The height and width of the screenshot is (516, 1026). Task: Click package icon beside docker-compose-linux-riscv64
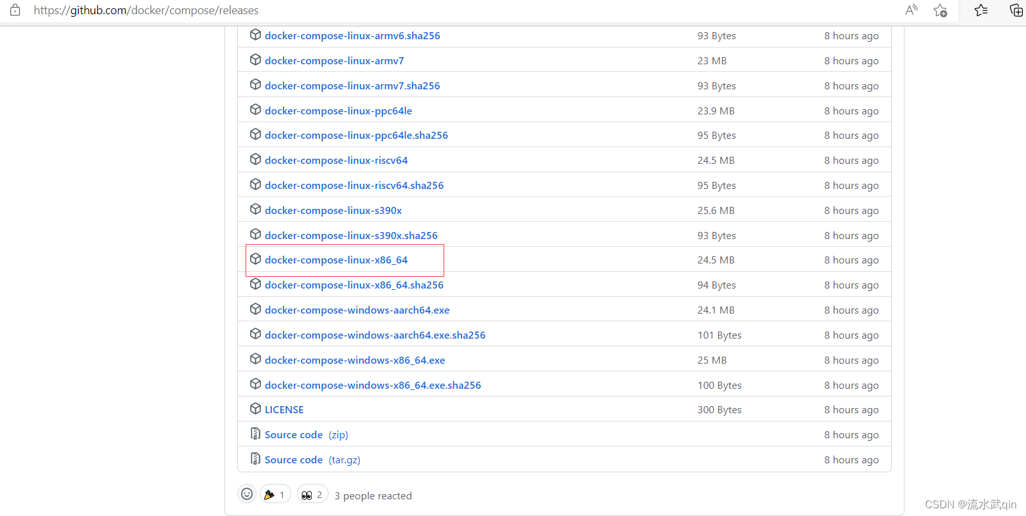tap(255, 159)
